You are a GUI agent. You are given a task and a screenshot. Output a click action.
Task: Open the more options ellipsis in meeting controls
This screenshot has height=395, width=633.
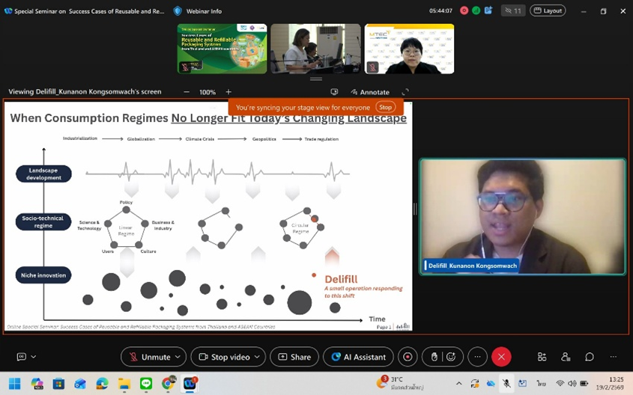(x=477, y=357)
